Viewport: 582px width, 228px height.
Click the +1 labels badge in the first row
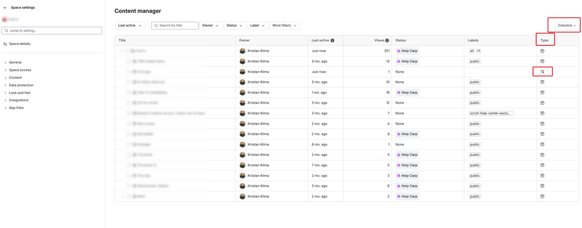click(x=478, y=51)
